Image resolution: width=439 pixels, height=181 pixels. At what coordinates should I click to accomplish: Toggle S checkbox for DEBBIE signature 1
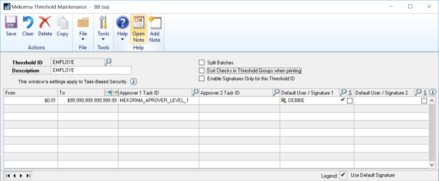350,101
